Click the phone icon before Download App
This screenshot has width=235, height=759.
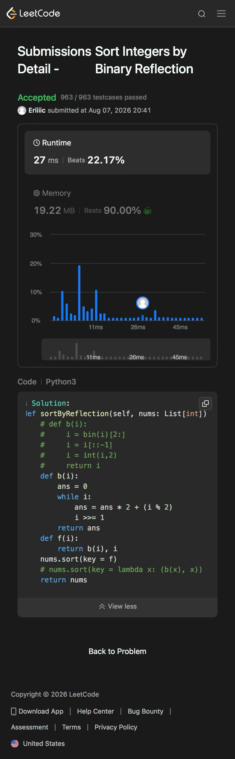(14, 711)
